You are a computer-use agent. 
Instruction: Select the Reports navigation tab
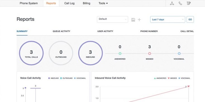tap(51, 3)
